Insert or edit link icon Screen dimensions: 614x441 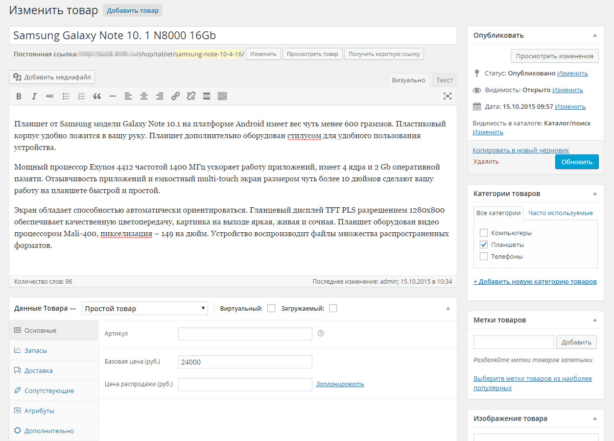[x=175, y=96]
